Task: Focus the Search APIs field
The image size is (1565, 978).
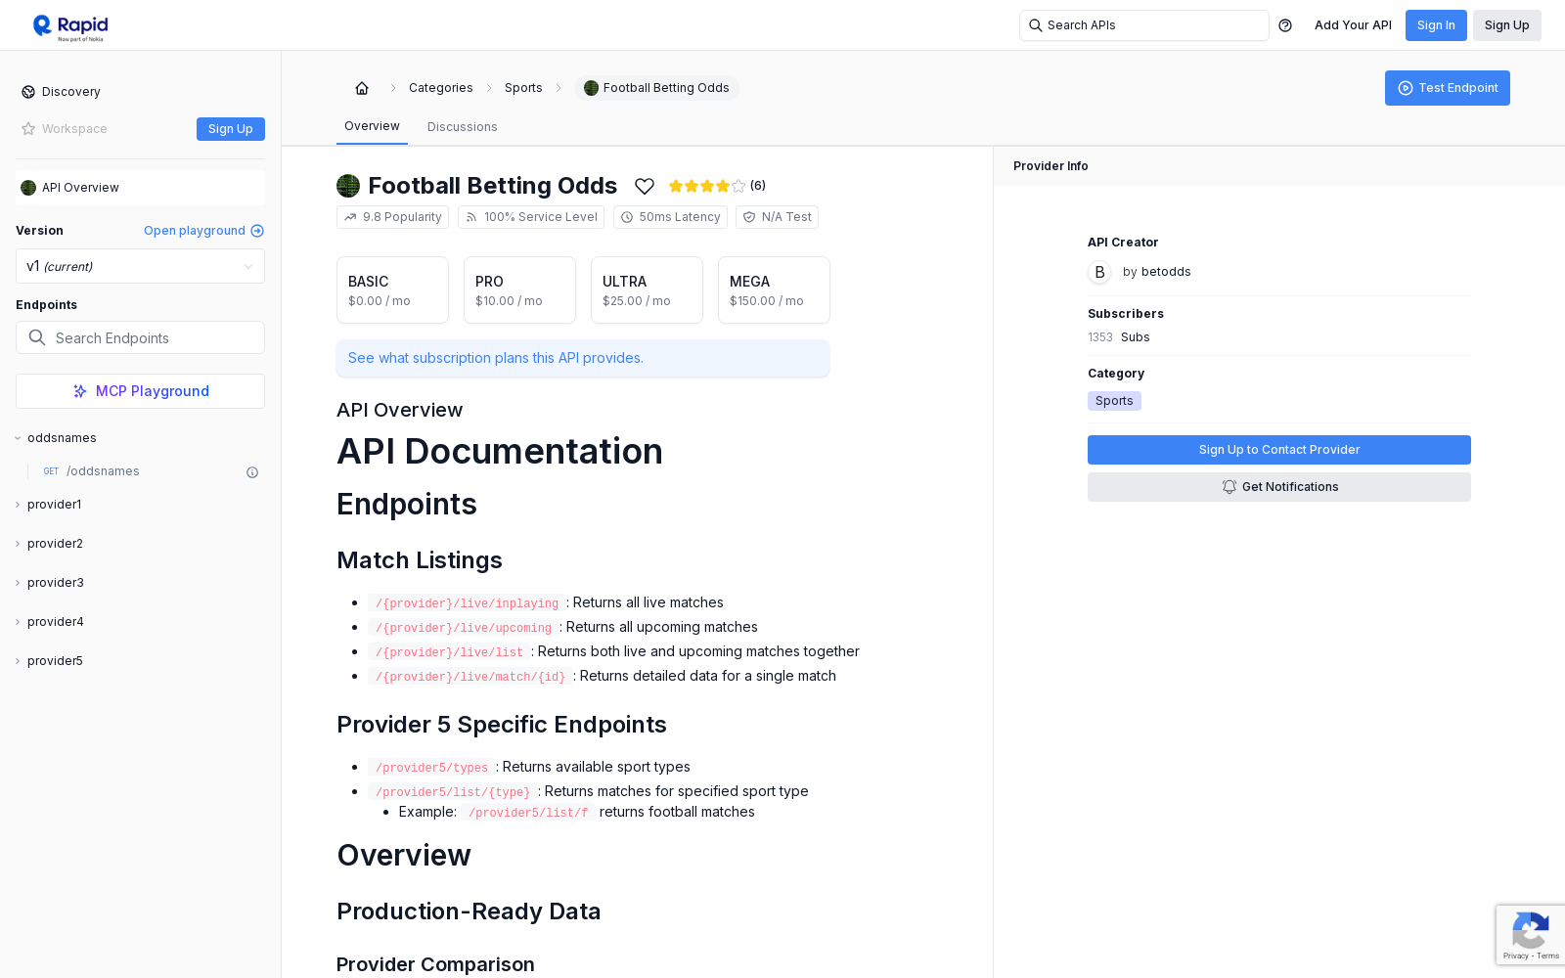Action: point(1144,25)
